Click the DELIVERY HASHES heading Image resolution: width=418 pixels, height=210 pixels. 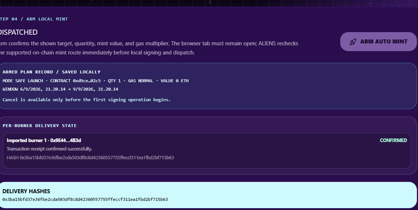tap(26, 191)
